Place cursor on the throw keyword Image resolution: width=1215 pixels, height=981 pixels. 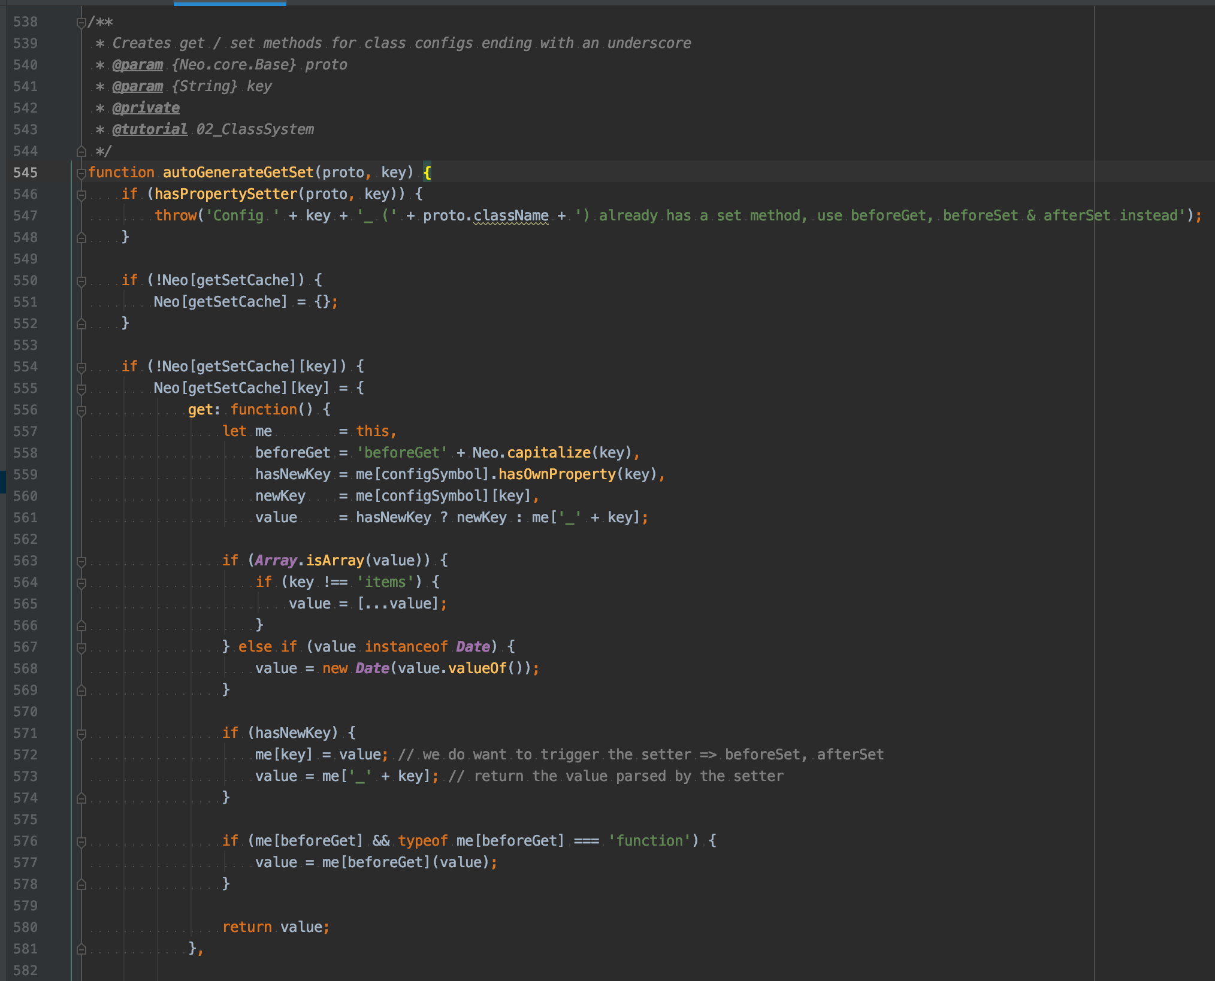174,216
